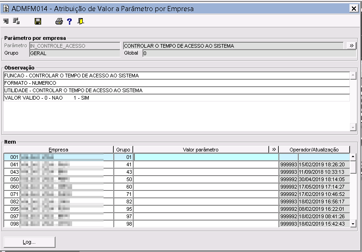Click the Grupo column header
Image resolution: width=362 pixels, height=252 pixels.
(x=123, y=150)
